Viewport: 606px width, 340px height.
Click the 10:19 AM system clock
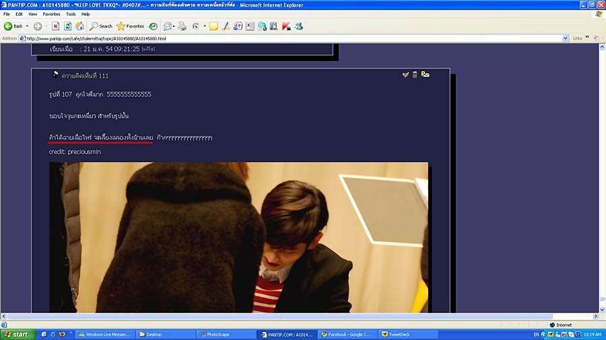pyautogui.click(x=592, y=335)
